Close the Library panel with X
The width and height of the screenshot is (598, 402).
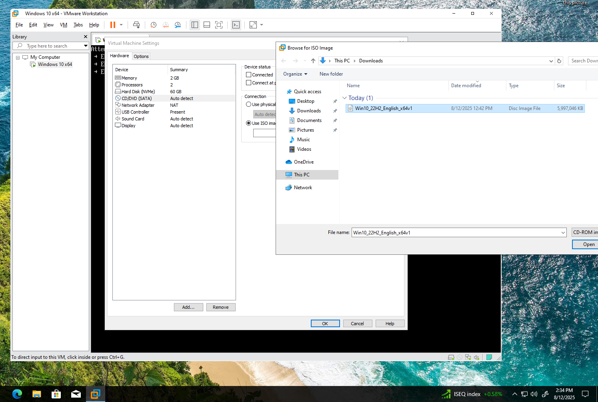(x=85, y=36)
